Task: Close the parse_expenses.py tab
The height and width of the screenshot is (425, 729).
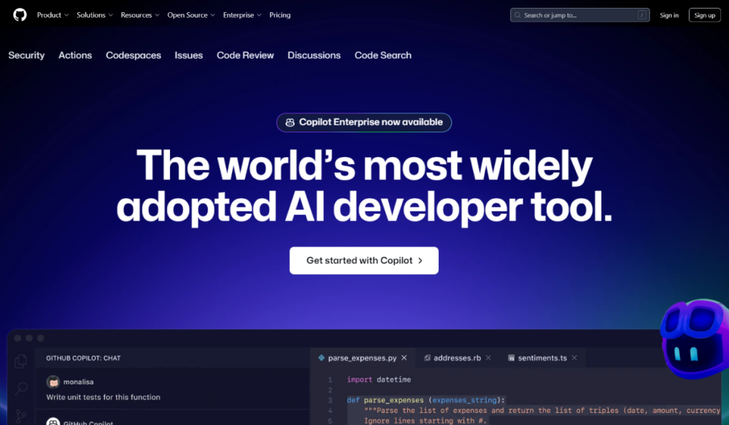Action: click(404, 357)
